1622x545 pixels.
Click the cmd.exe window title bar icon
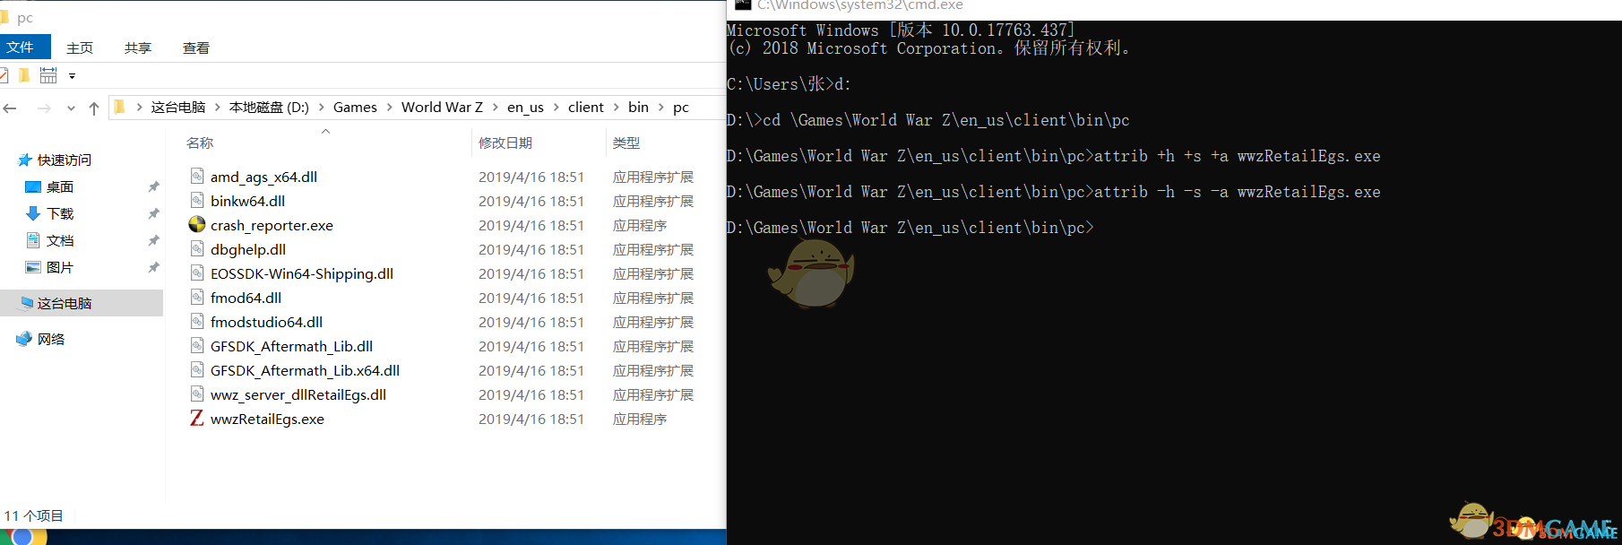(743, 4)
